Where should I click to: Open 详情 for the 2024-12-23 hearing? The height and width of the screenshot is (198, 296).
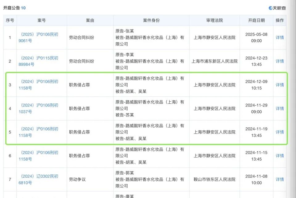tap(280, 61)
